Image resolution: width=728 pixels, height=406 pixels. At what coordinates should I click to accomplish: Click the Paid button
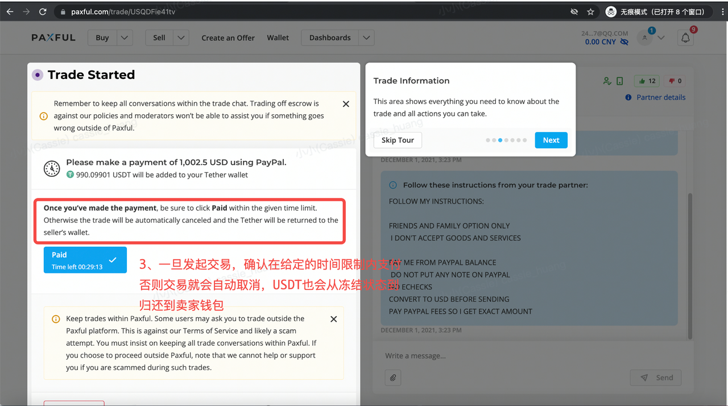pyautogui.click(x=85, y=260)
